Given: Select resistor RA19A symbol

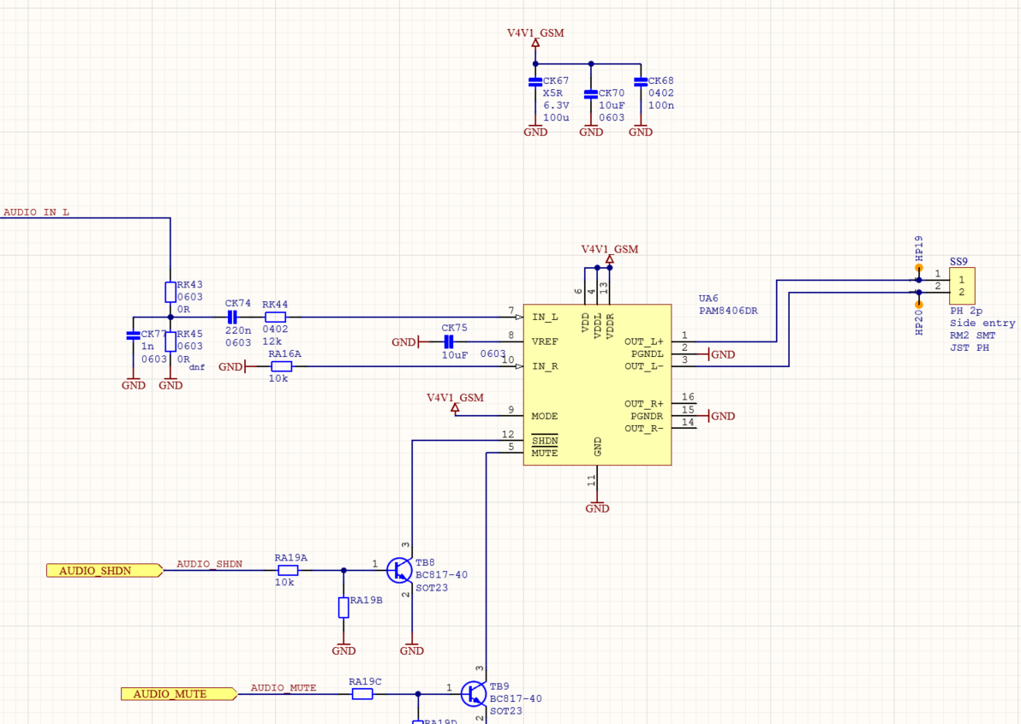Looking at the screenshot, I should point(288,571).
